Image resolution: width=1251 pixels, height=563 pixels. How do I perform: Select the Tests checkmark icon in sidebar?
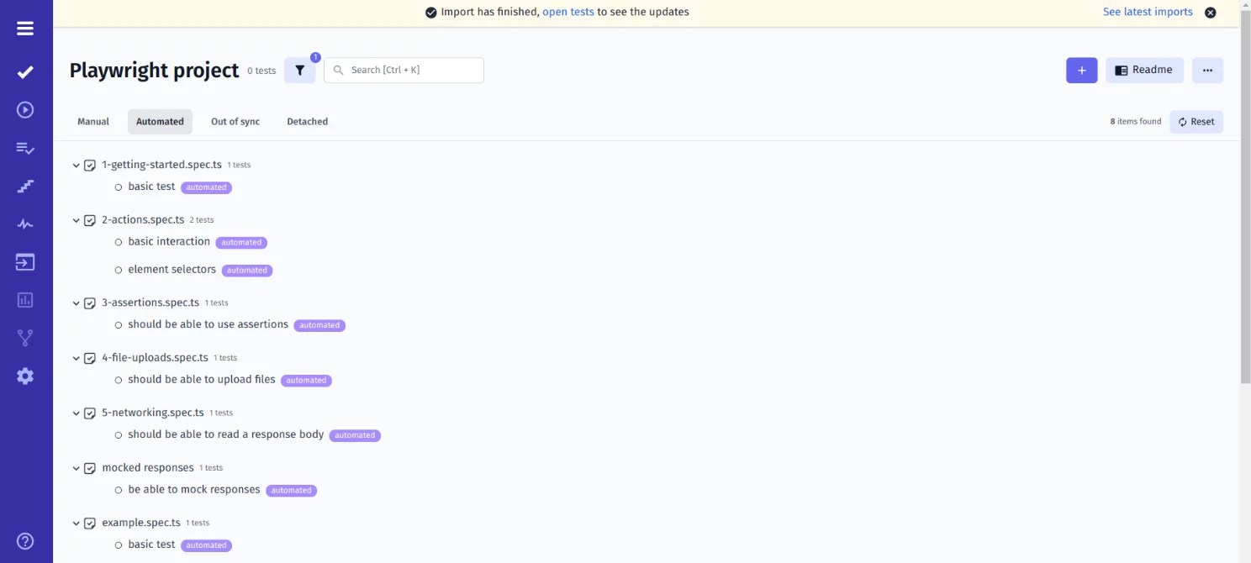(24, 71)
